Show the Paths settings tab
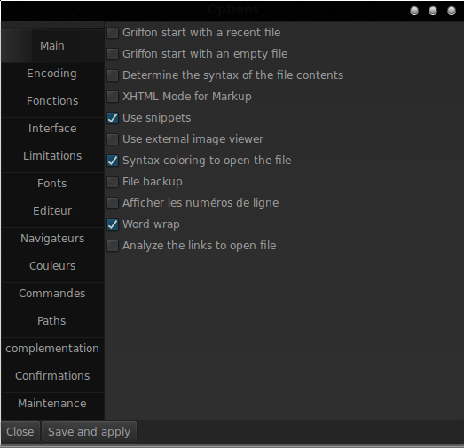Viewport: 464px width, 448px height. [x=52, y=321]
